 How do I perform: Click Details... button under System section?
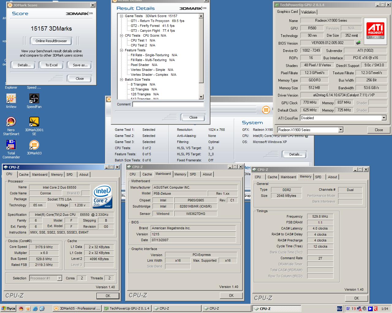tap(296, 154)
